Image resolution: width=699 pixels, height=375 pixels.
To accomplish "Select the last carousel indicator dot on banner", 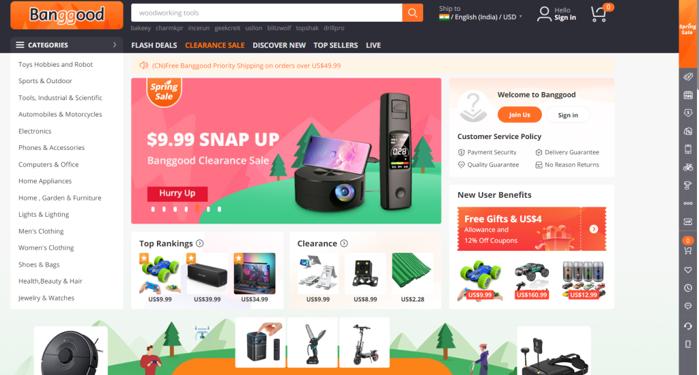I will coord(219,209).
